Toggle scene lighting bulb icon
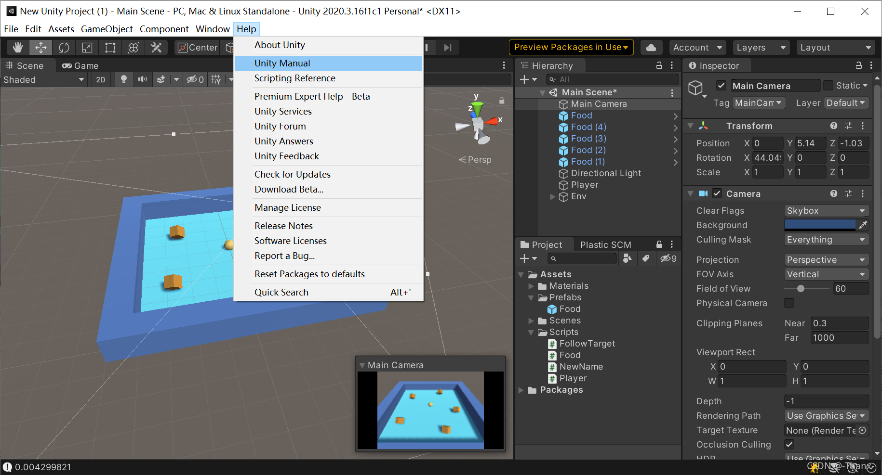 coord(124,79)
